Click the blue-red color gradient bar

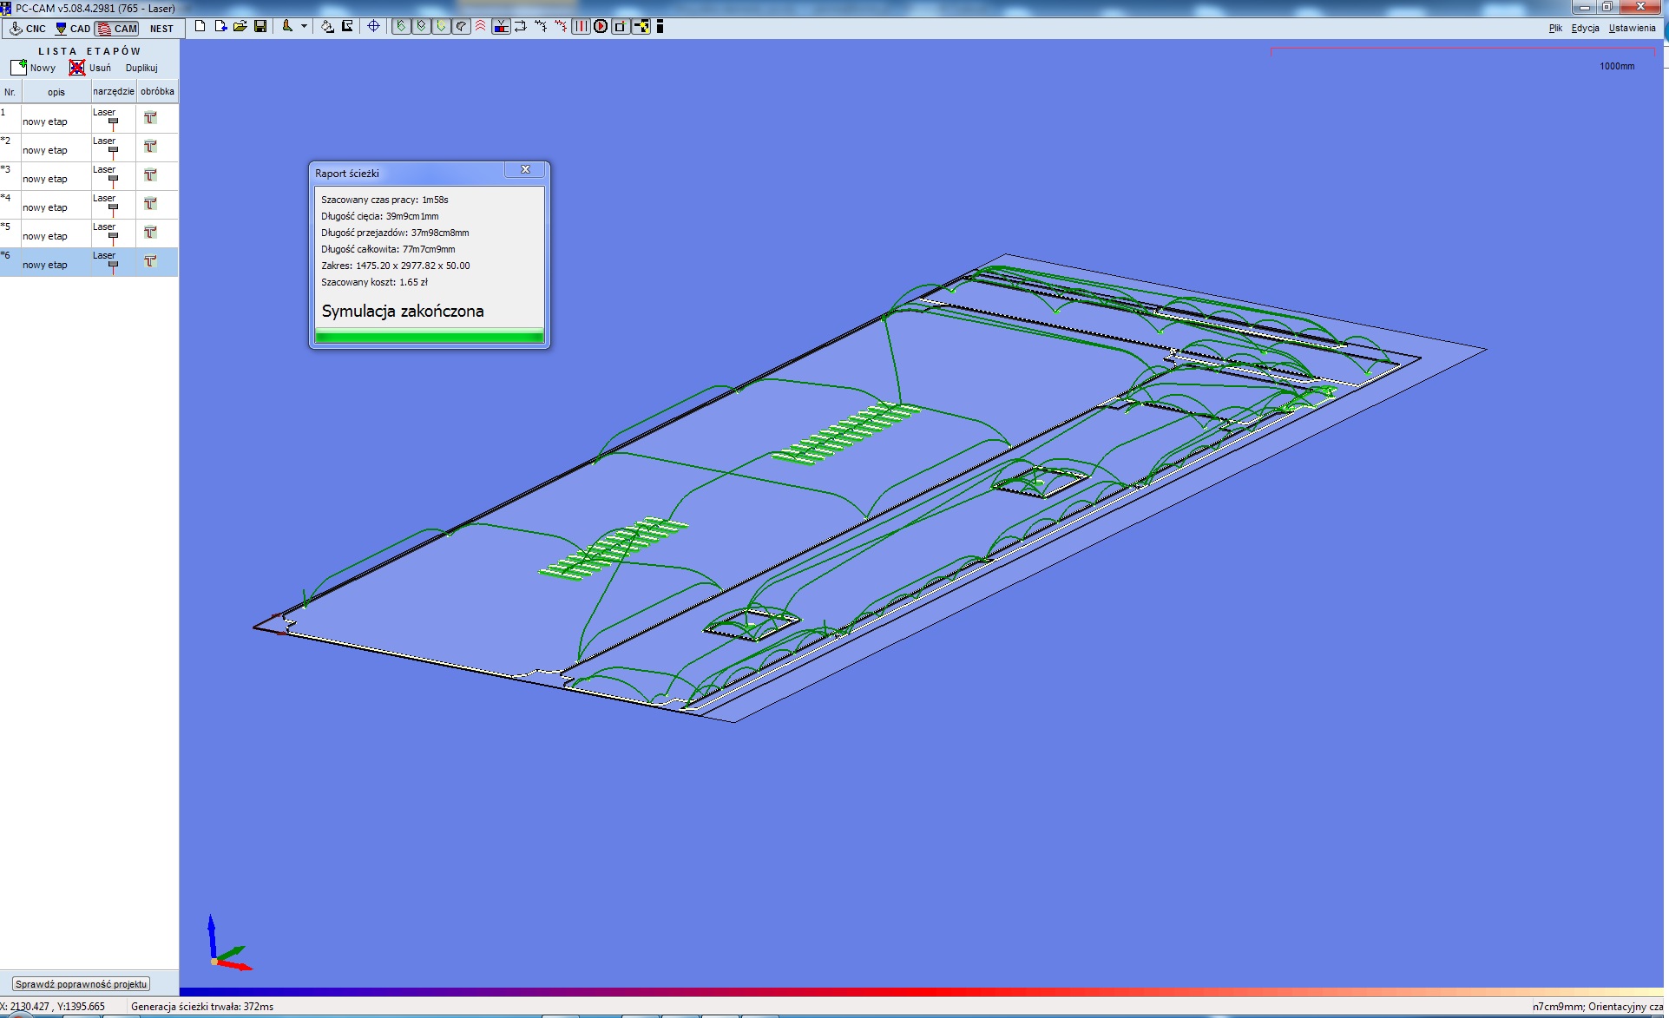pos(921,992)
